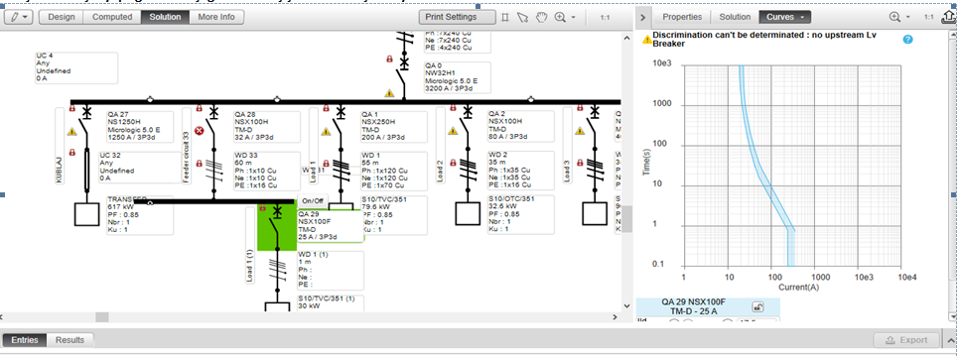This screenshot has width=958, height=357.
Task: Select the WD 2 cable label
Action: coord(520,171)
